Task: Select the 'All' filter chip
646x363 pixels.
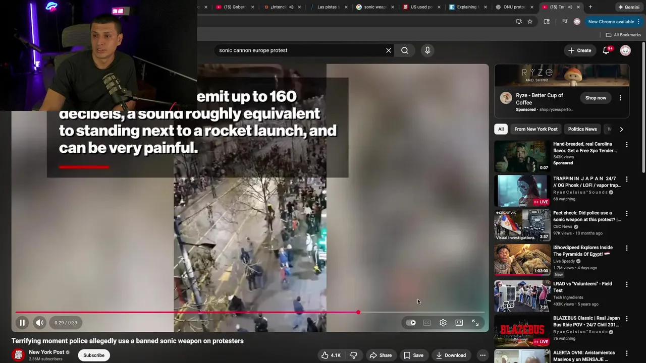Action: 501,129
